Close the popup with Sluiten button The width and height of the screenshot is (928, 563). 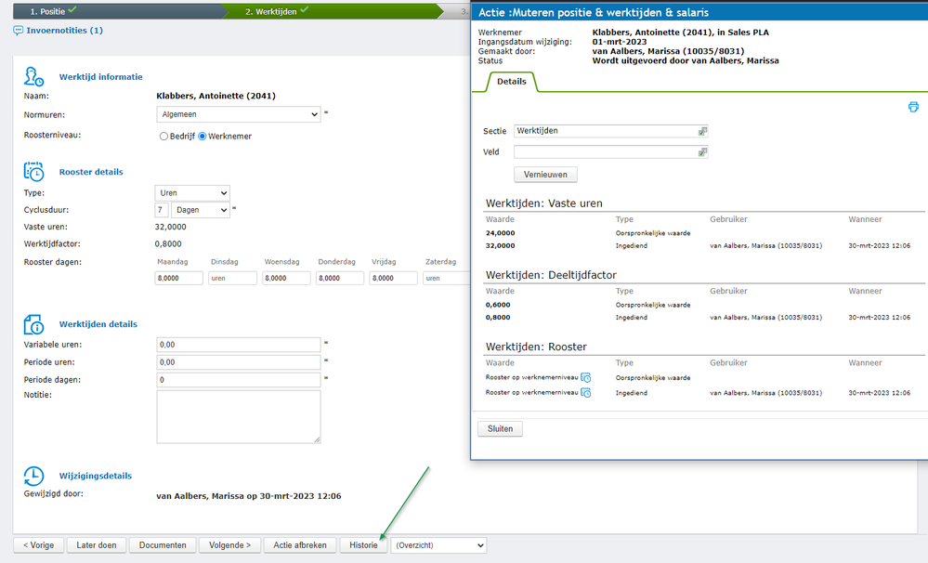point(500,428)
